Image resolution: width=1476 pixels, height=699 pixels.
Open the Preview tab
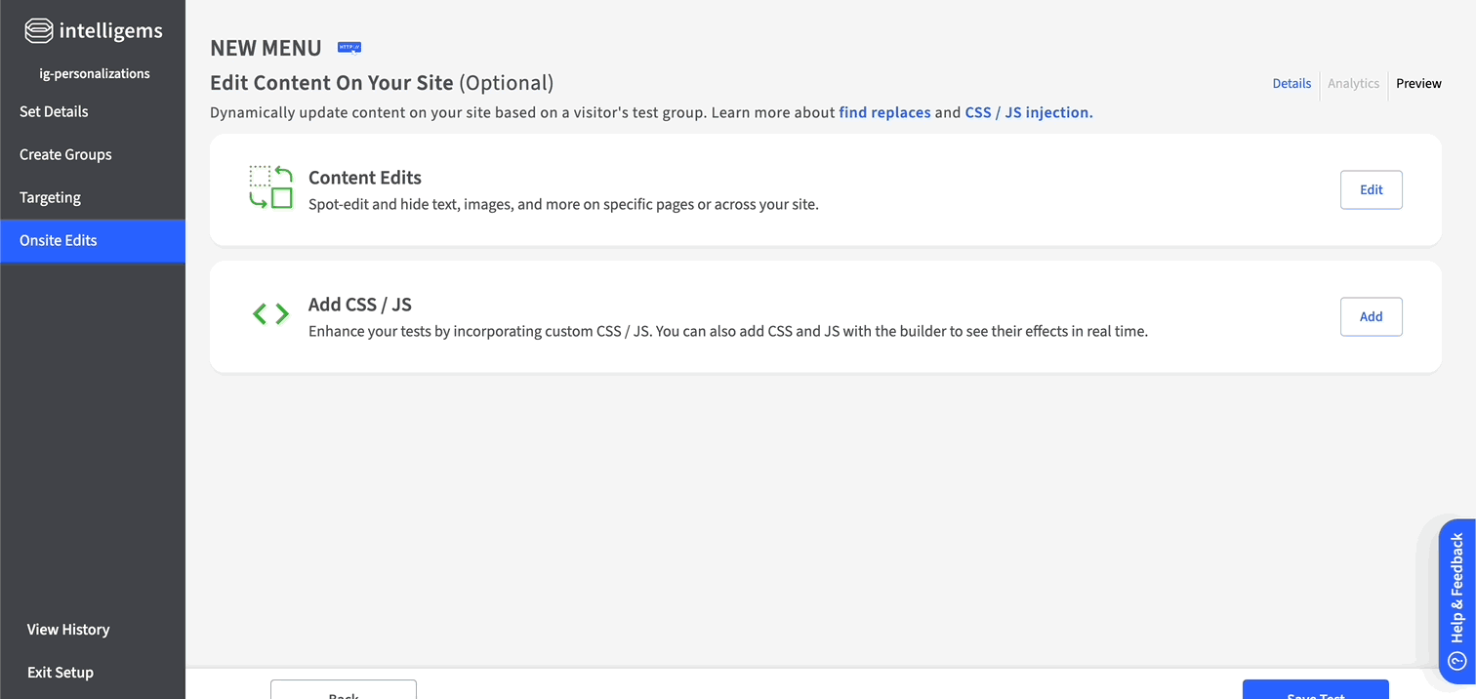click(1418, 84)
